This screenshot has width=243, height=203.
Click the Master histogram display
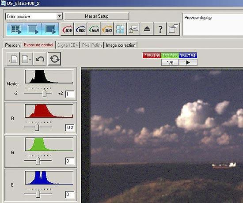[x=49, y=76]
